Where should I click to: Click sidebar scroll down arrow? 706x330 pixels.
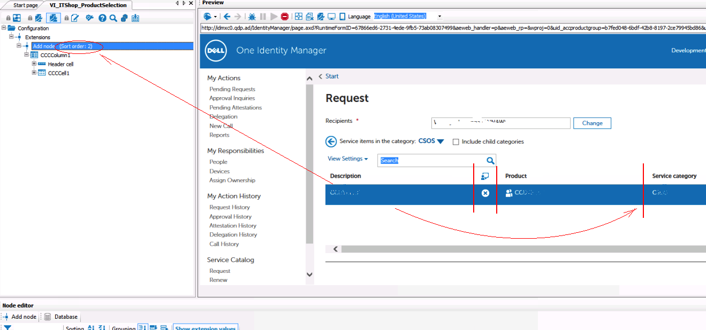(309, 274)
